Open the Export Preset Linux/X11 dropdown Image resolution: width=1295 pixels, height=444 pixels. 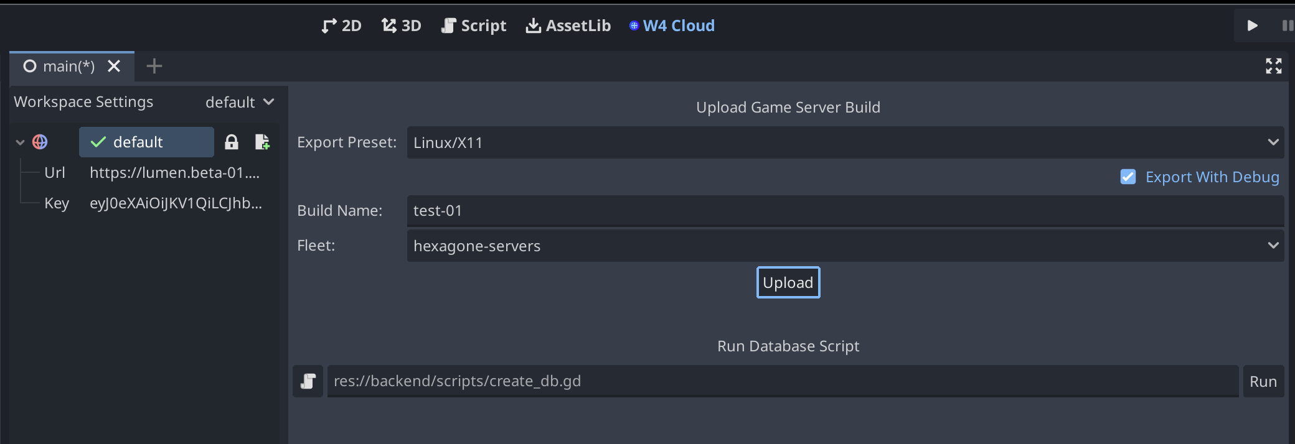click(845, 142)
